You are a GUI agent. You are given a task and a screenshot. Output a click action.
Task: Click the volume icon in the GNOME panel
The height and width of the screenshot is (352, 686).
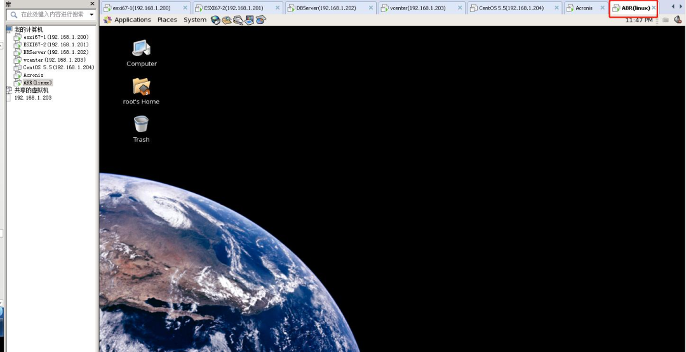pos(678,20)
